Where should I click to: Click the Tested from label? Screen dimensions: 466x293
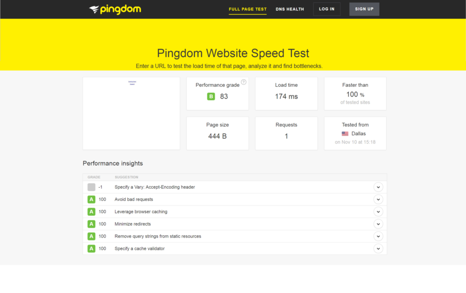[x=355, y=125]
